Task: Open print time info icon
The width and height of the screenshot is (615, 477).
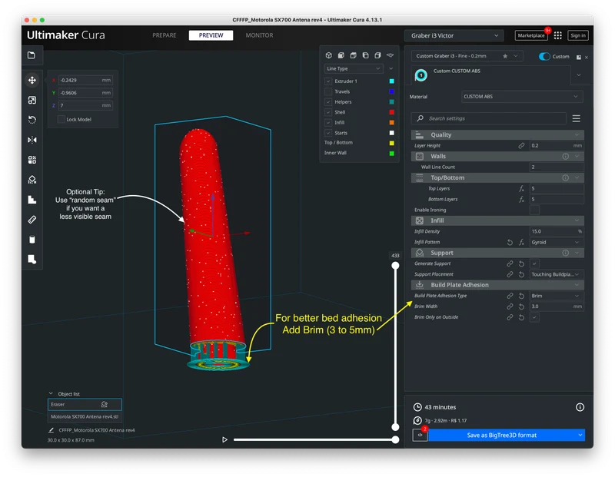Action: pyautogui.click(x=580, y=407)
